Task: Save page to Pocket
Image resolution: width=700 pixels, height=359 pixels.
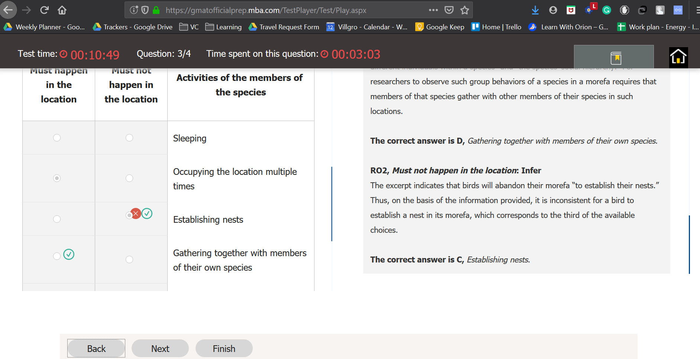Action: click(449, 10)
